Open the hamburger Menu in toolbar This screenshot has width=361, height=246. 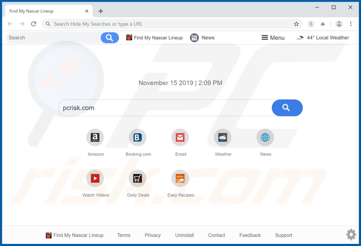point(273,37)
